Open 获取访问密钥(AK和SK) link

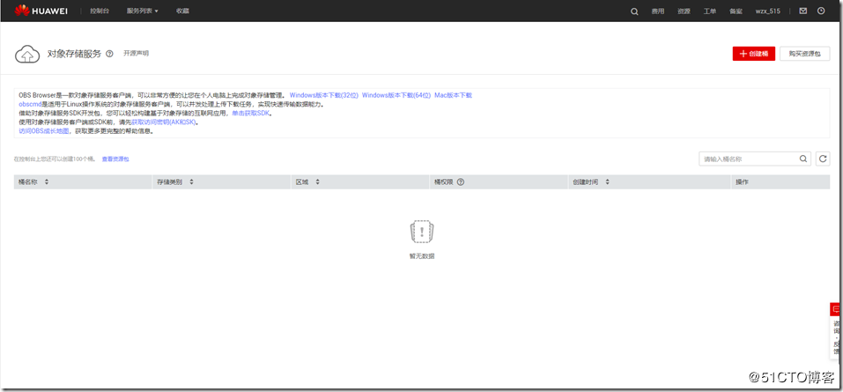coord(165,122)
